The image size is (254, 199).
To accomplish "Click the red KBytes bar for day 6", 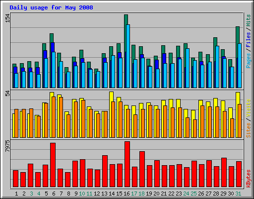I will (x=53, y=165).
